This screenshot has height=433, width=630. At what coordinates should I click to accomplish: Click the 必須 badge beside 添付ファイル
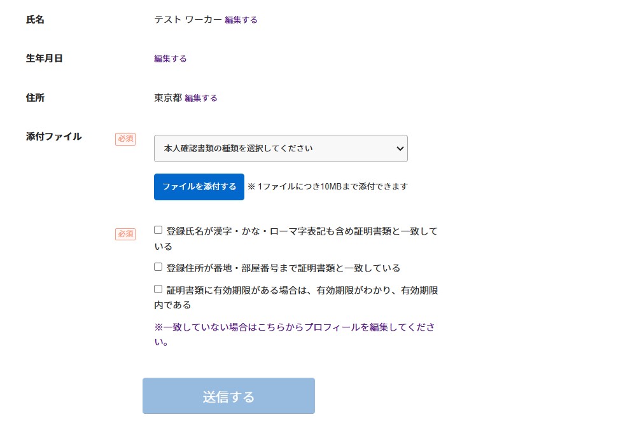(x=125, y=139)
